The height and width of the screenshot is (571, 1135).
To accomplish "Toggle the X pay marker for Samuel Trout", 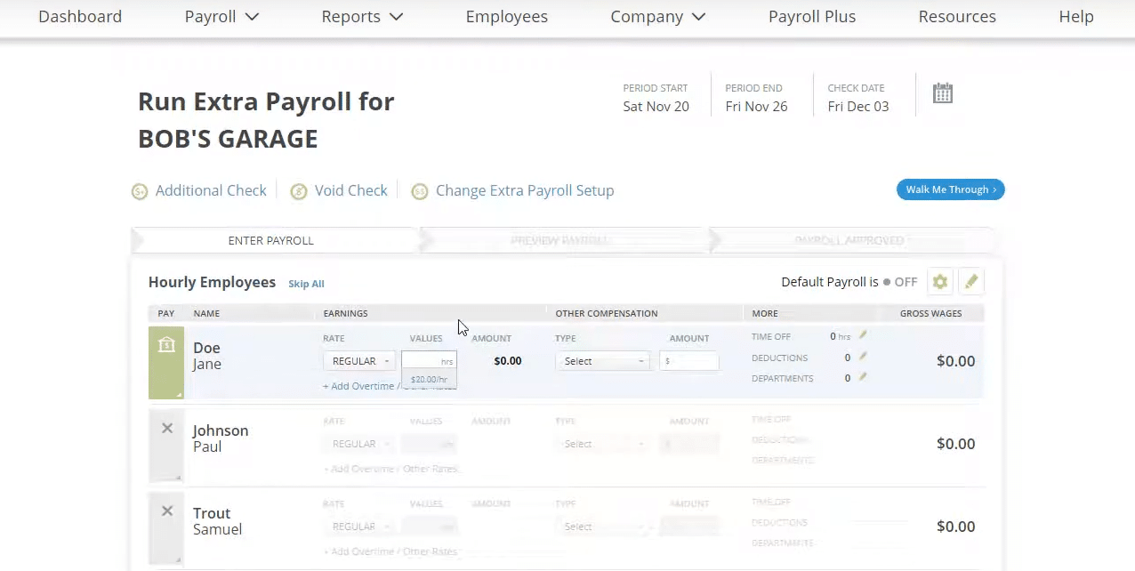I will [166, 511].
